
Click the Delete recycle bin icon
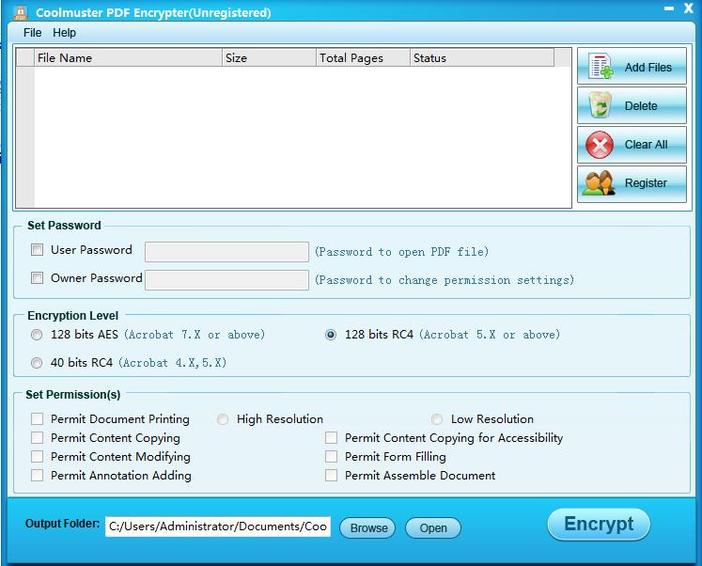pos(600,104)
